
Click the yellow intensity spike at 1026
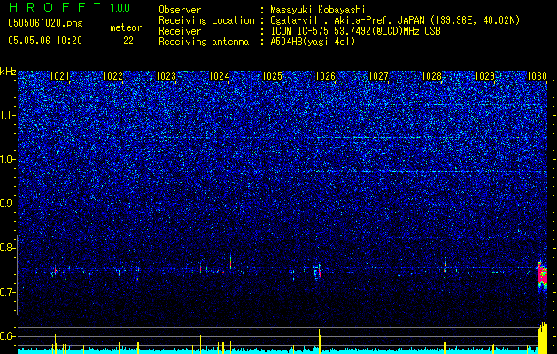coord(320,342)
